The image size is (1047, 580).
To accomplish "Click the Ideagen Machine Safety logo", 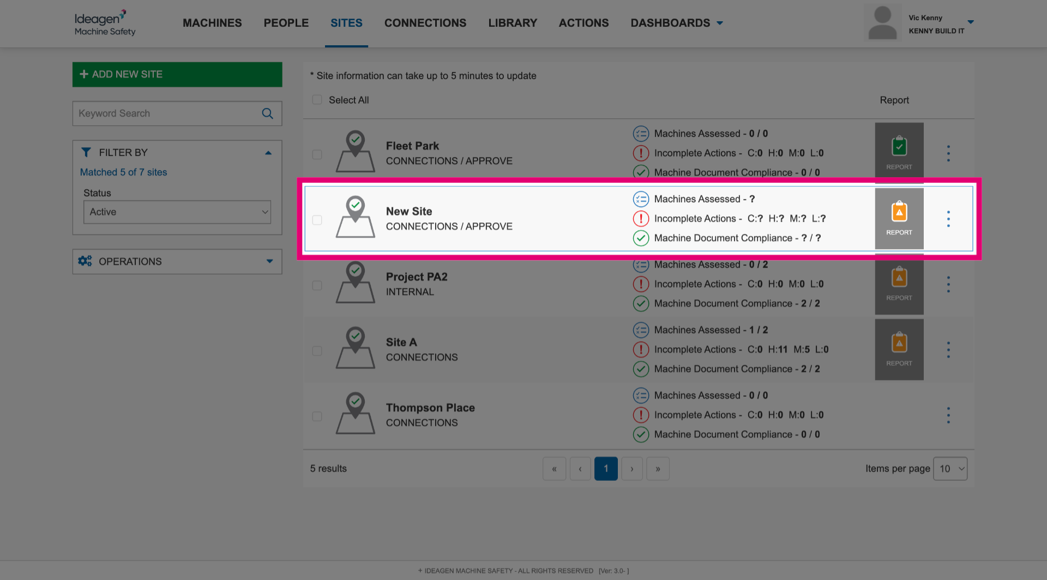I will tap(105, 23).
